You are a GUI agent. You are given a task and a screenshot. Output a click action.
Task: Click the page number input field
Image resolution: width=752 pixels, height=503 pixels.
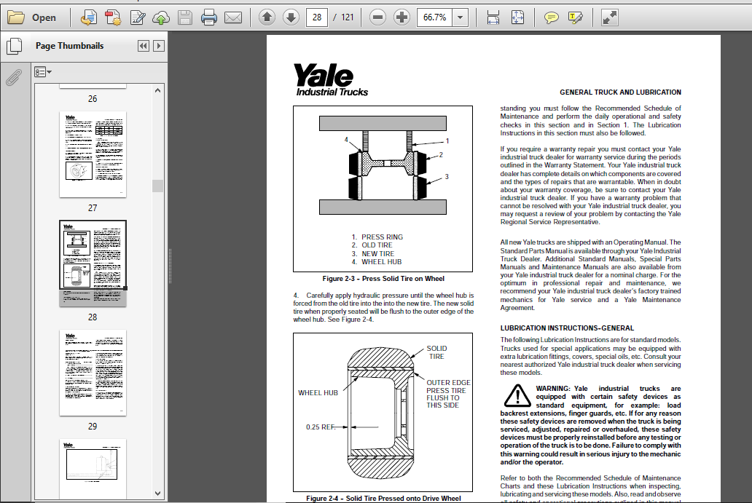tap(317, 17)
